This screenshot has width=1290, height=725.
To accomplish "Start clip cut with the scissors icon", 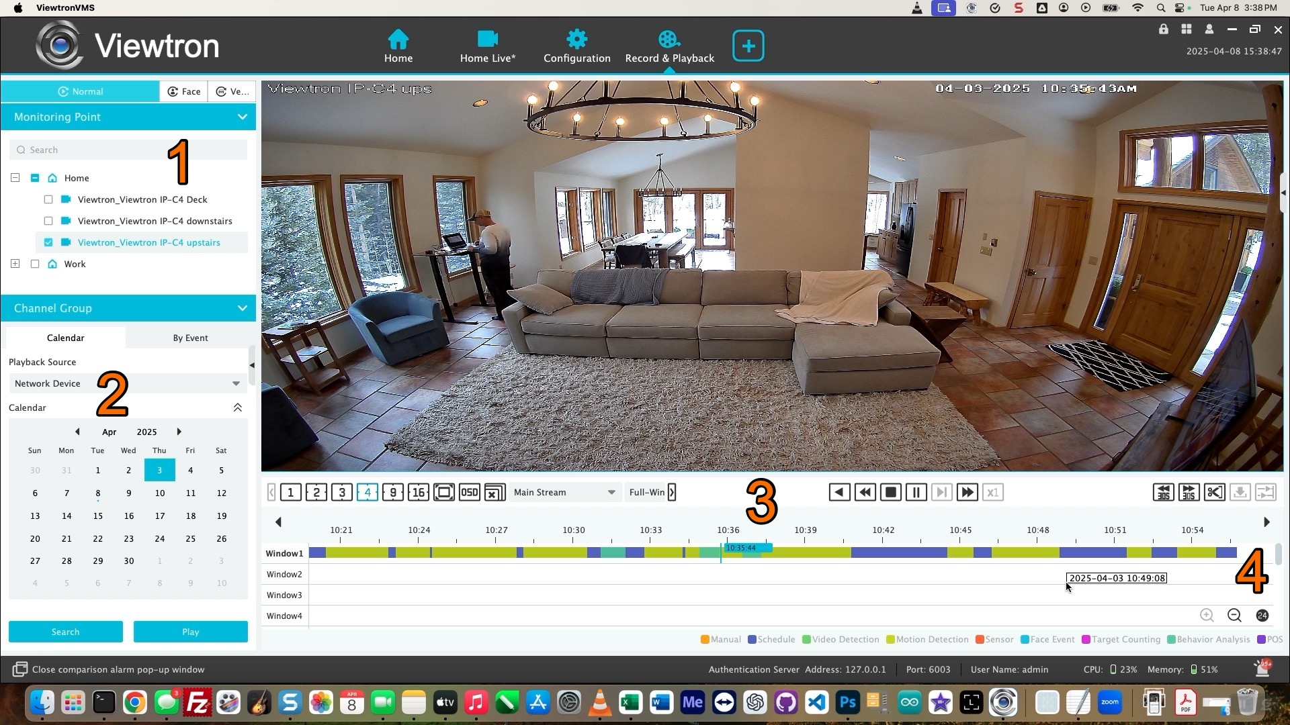I will click(1215, 492).
